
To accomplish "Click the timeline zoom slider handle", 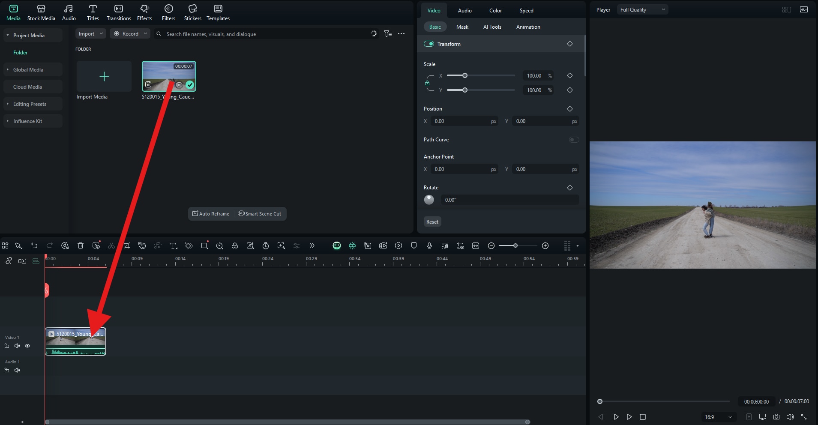I will [515, 245].
